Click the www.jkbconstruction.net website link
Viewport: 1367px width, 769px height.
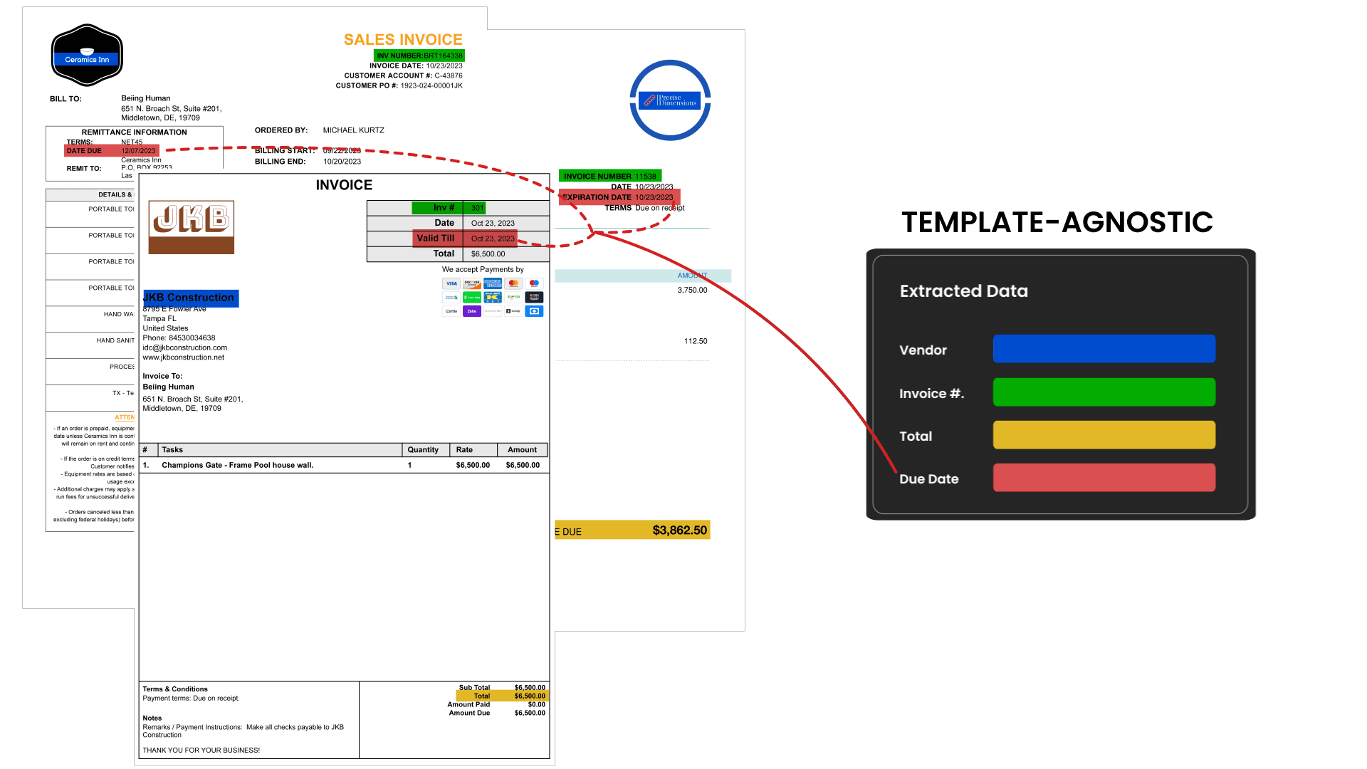tap(184, 357)
